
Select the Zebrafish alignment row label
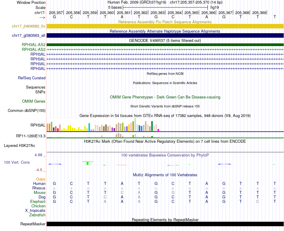point(37,215)
